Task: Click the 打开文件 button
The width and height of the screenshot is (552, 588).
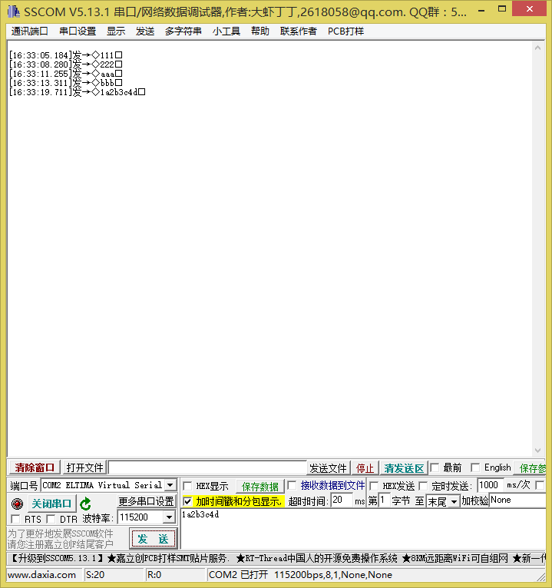Action: coord(84,467)
